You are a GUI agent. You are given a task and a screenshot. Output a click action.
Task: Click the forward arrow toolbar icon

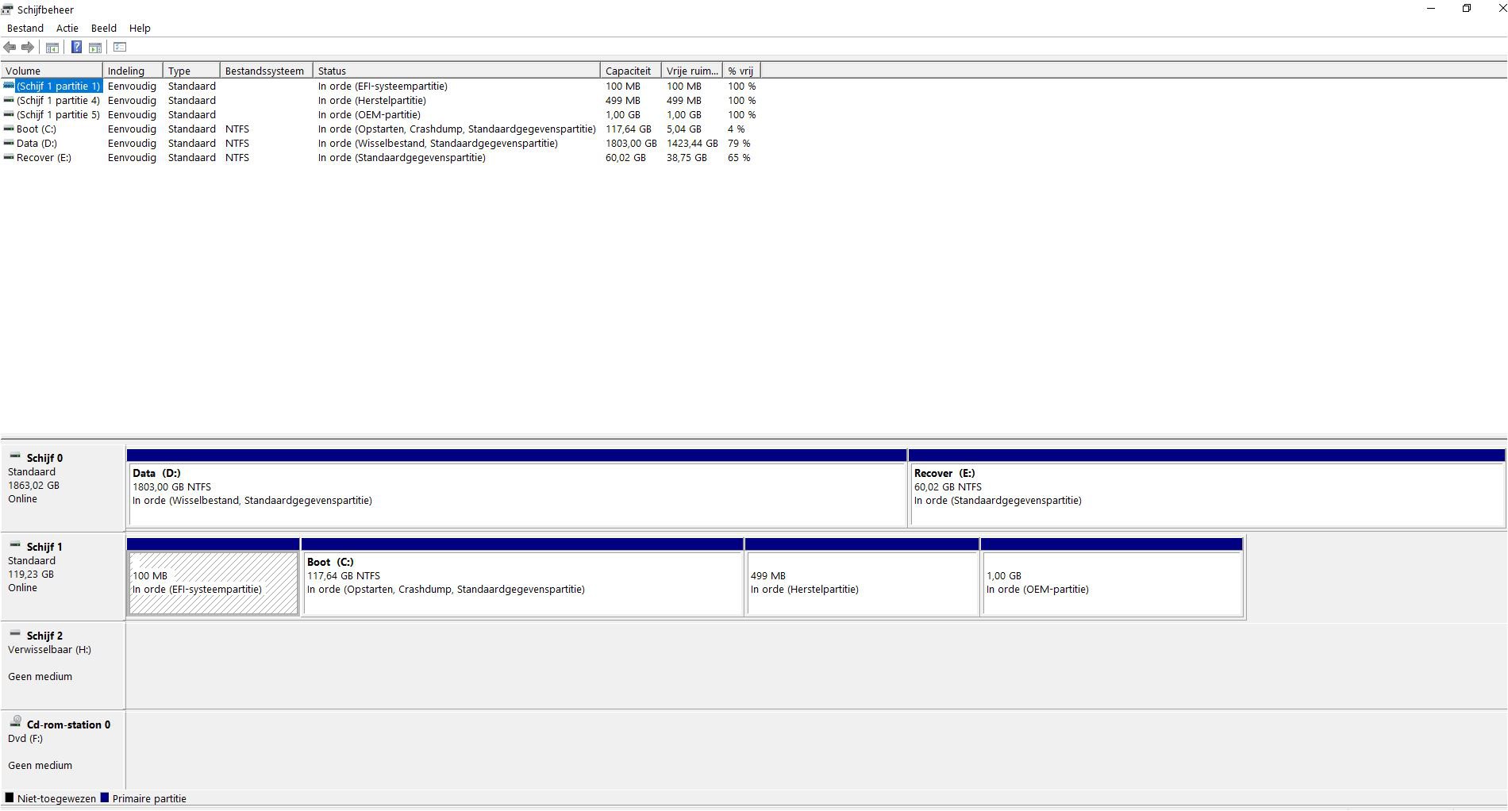[28, 48]
